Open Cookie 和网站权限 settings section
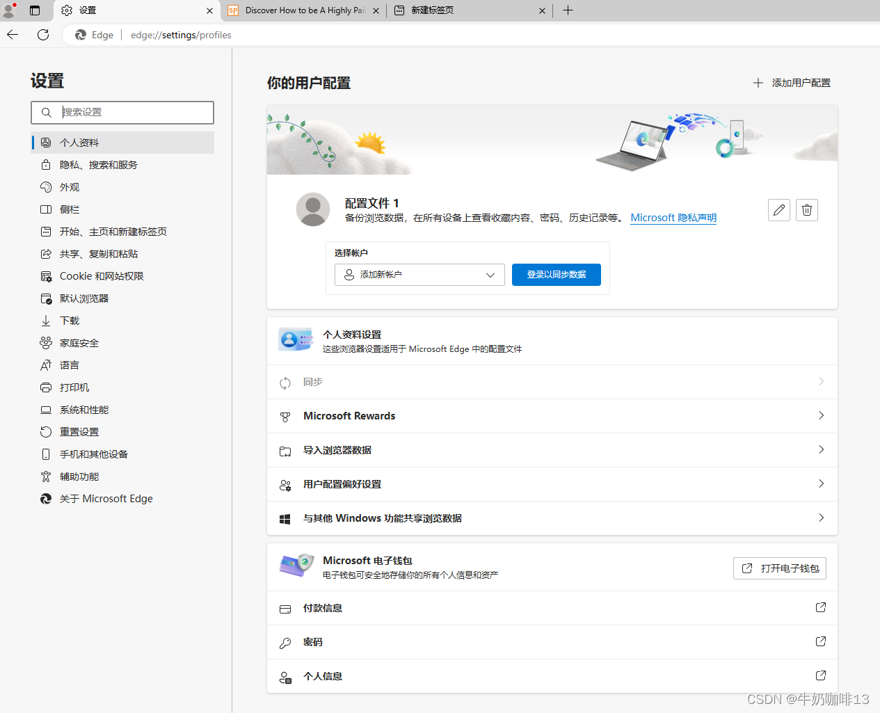 (x=122, y=276)
